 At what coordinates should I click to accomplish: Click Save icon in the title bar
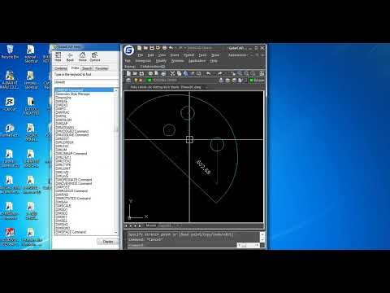point(152,48)
